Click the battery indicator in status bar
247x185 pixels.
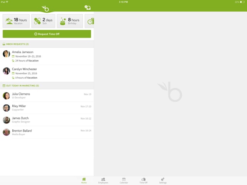(x=242, y=2)
